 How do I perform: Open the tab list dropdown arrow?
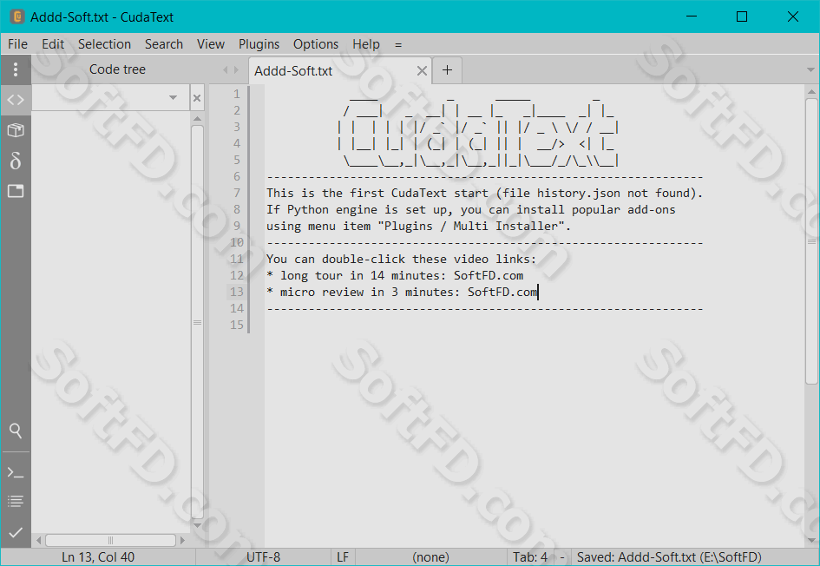(810, 69)
